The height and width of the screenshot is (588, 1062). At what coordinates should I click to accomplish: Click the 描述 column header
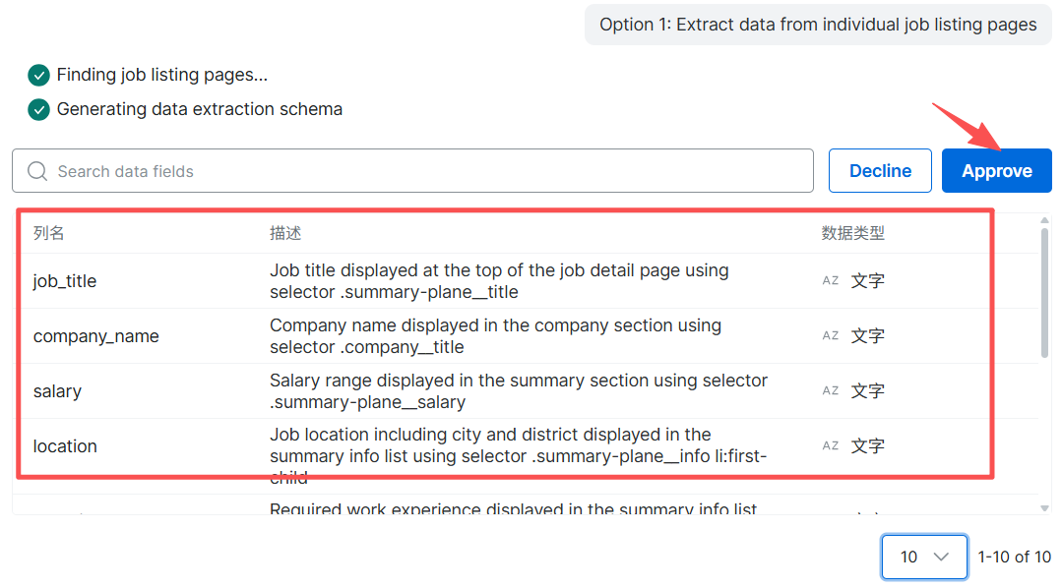(x=285, y=233)
